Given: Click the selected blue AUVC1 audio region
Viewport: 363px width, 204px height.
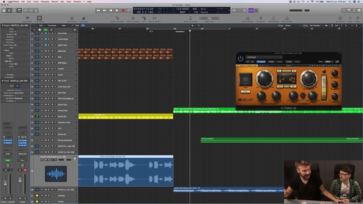Looking at the screenshot, I should point(126,171).
